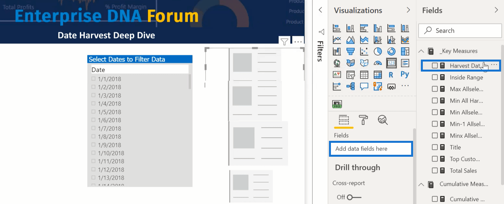Choose the Python visual icon
Viewport: 504px width, 204px height.
coord(405,74)
